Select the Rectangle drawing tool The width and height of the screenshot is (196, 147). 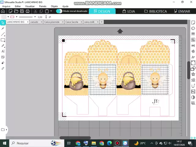3,40
